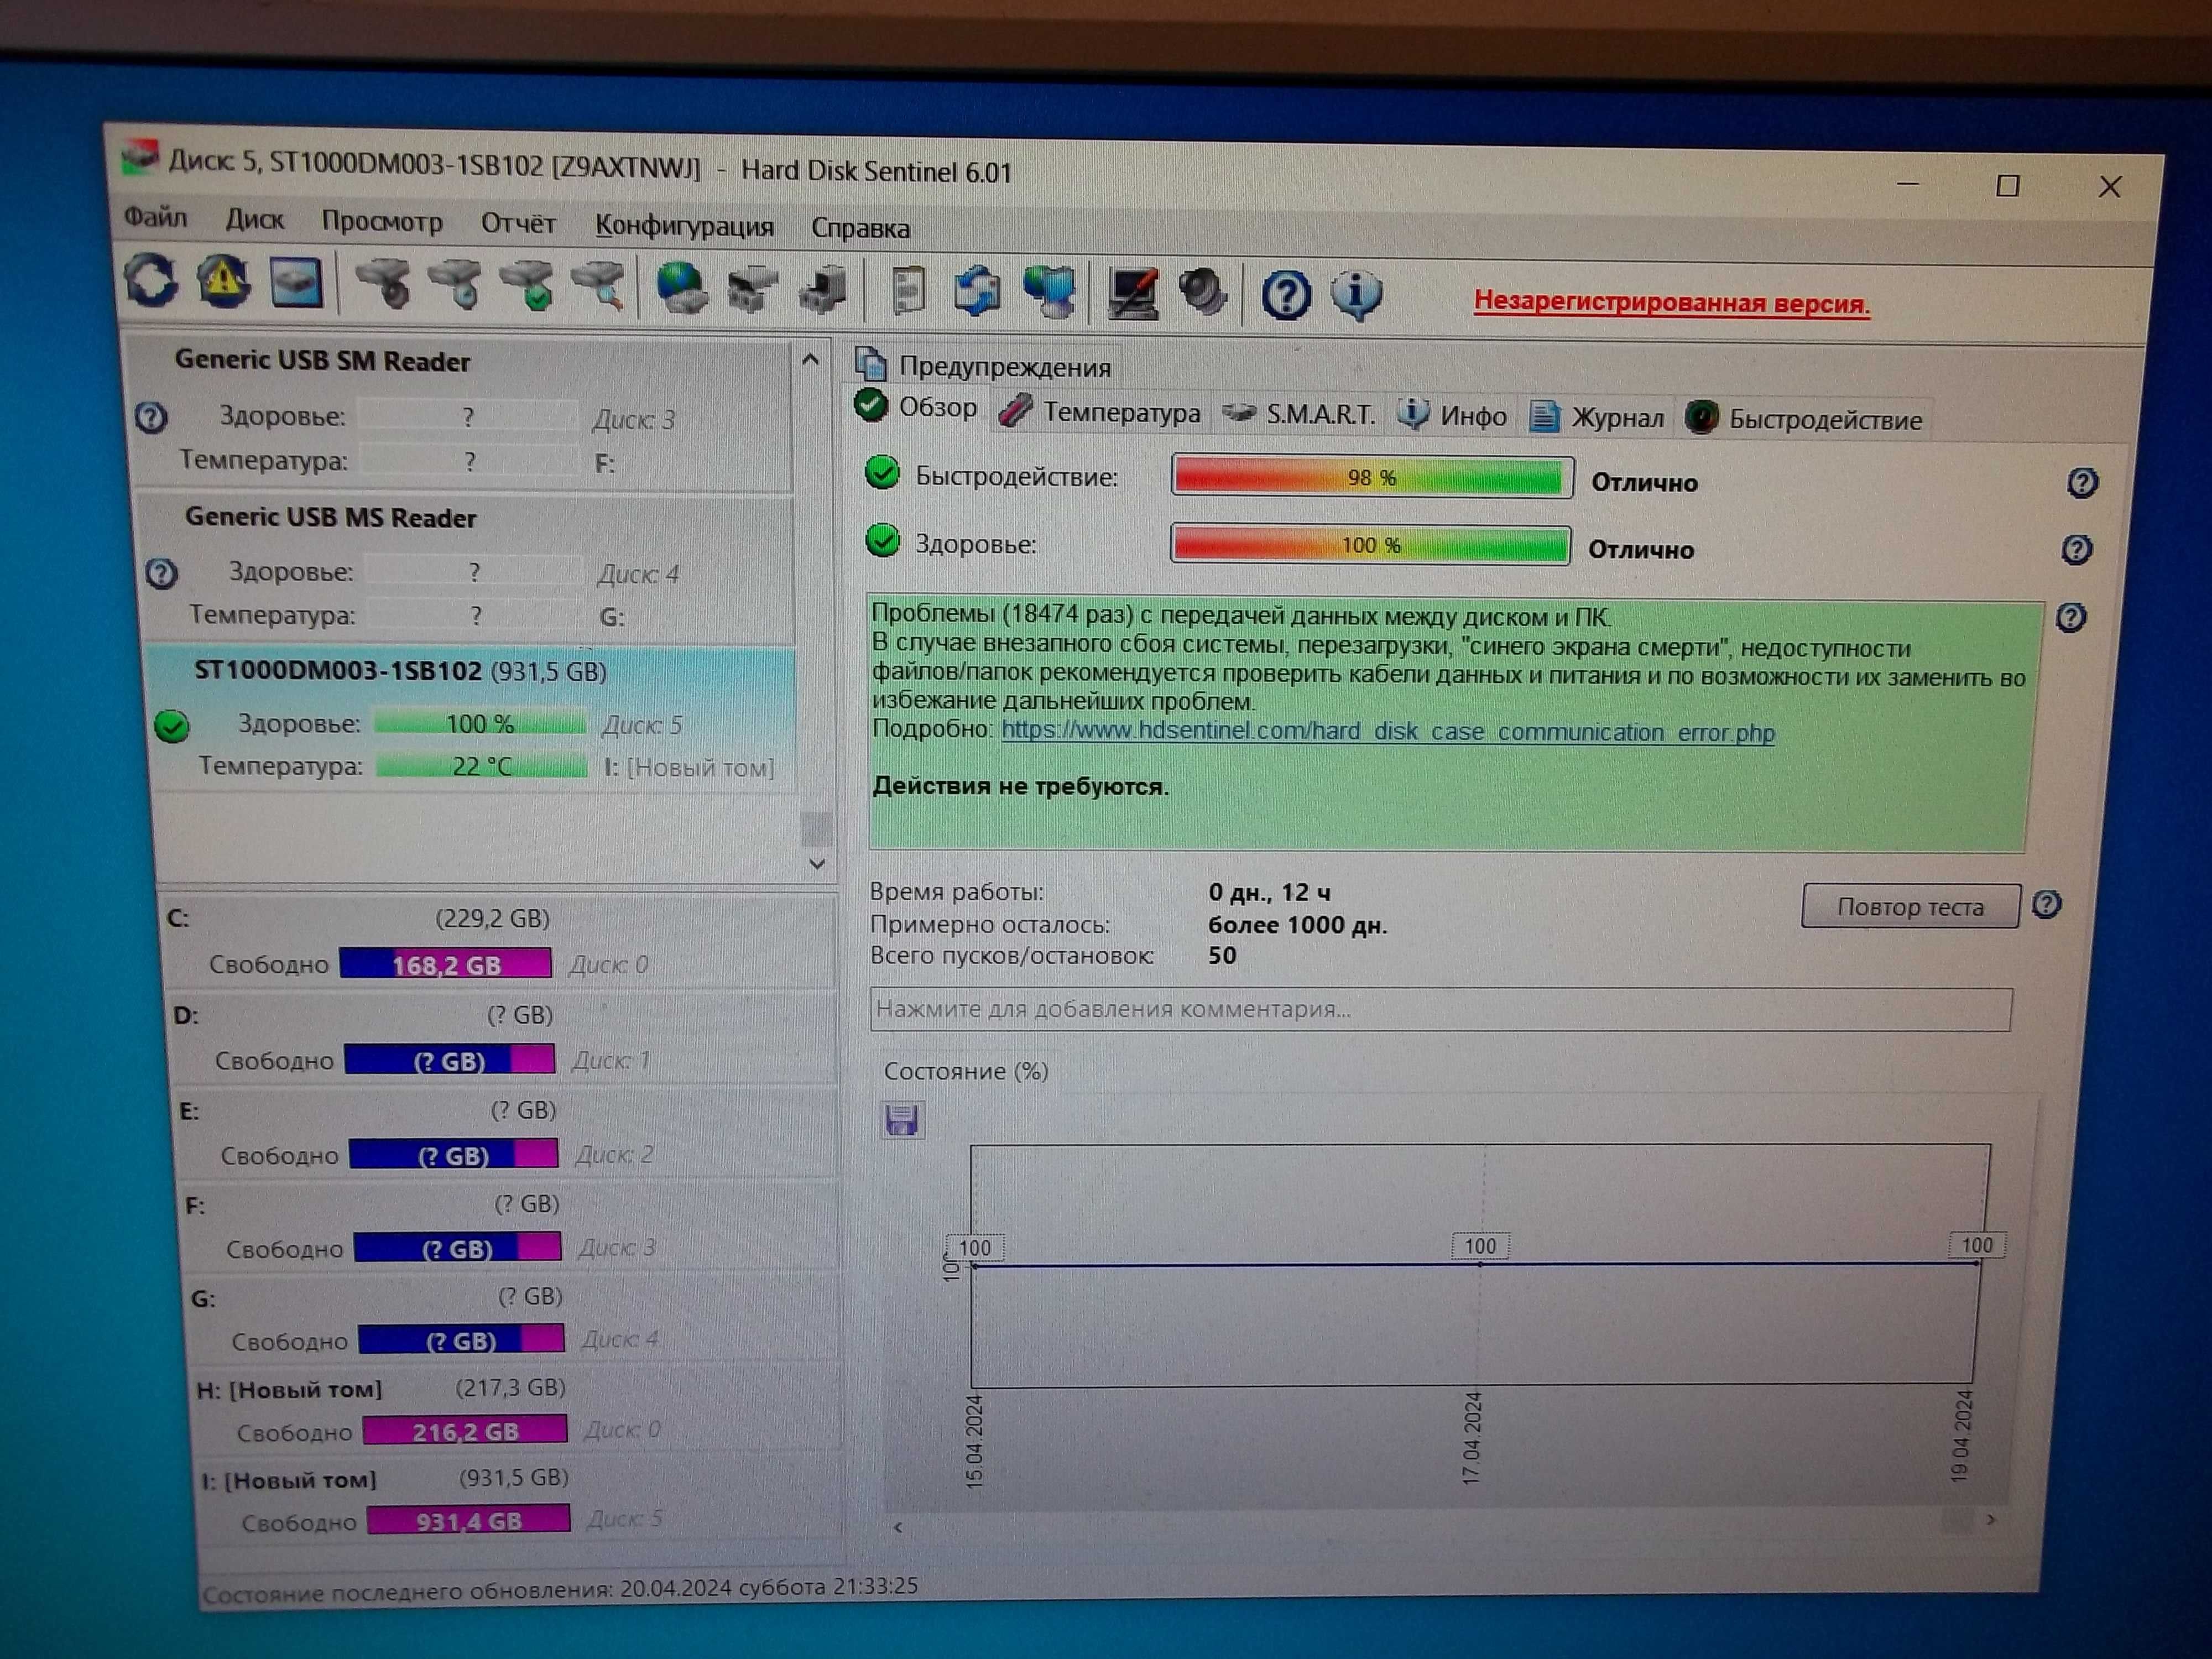Click the question icon for Generic USB SM Reader
Viewport: 2212px width, 1659px height.
151,417
